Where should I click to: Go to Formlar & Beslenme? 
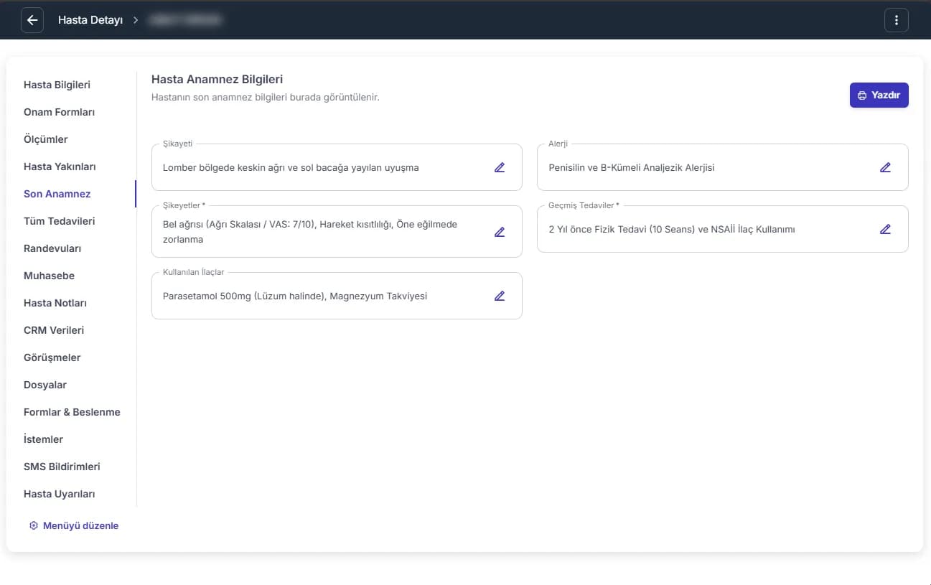pos(72,412)
